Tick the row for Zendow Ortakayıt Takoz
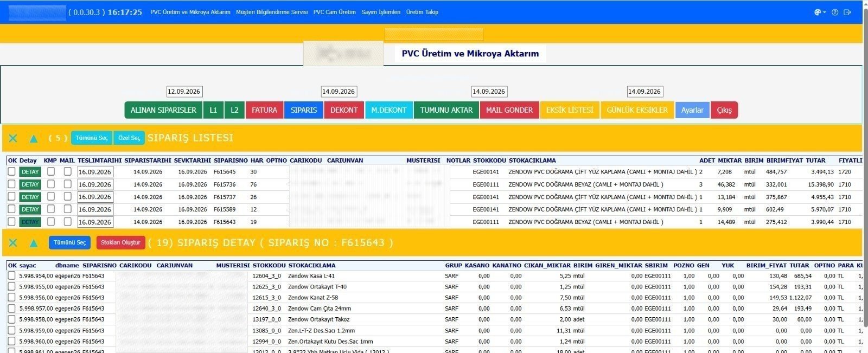 (x=11, y=319)
